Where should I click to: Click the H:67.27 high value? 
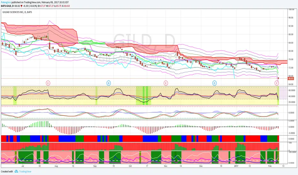[50, 6]
